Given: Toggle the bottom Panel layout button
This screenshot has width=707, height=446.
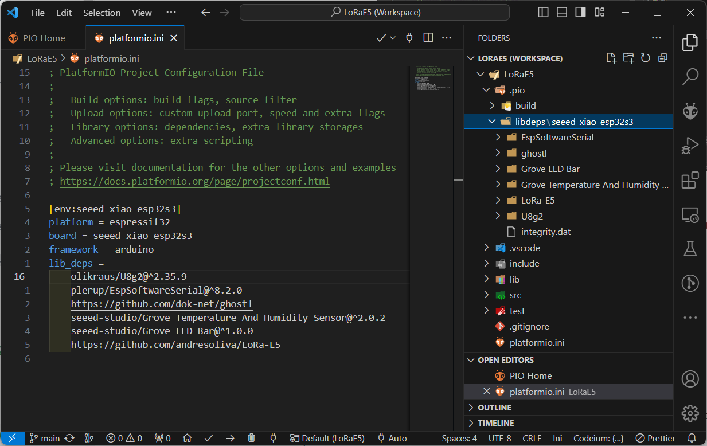Looking at the screenshot, I should pyautogui.click(x=562, y=12).
